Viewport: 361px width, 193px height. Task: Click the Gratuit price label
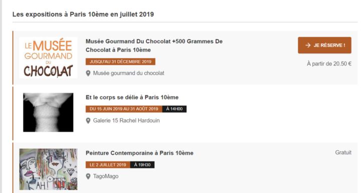point(343,152)
